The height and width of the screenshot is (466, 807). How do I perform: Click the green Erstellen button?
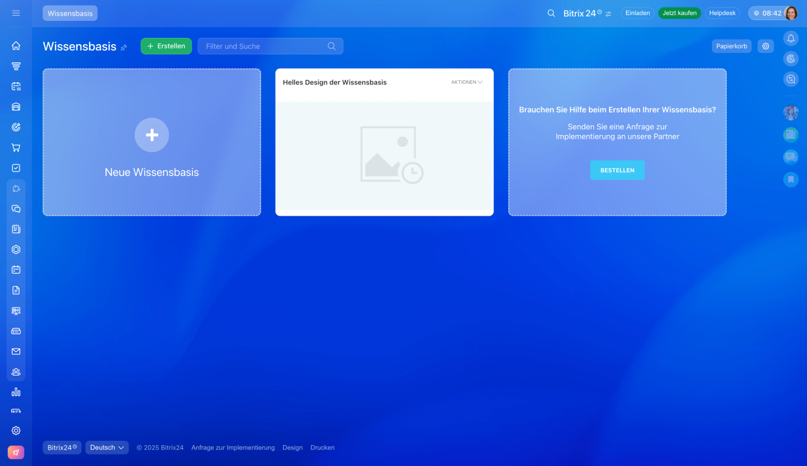pyautogui.click(x=166, y=46)
